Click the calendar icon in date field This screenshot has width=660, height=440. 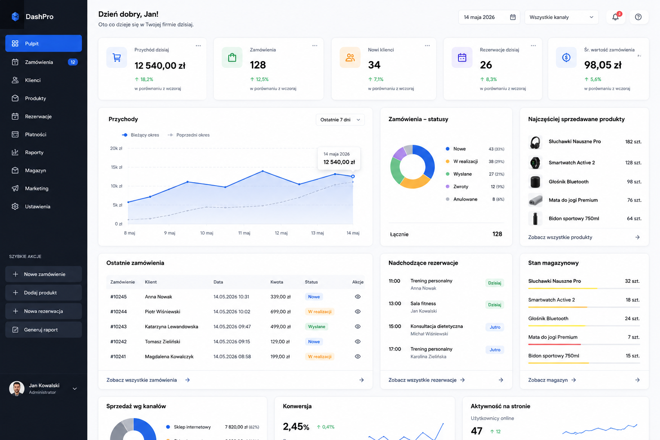[x=513, y=17]
